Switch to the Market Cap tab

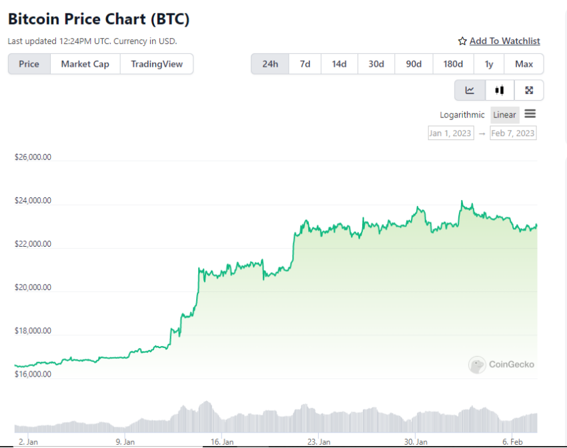tap(85, 64)
